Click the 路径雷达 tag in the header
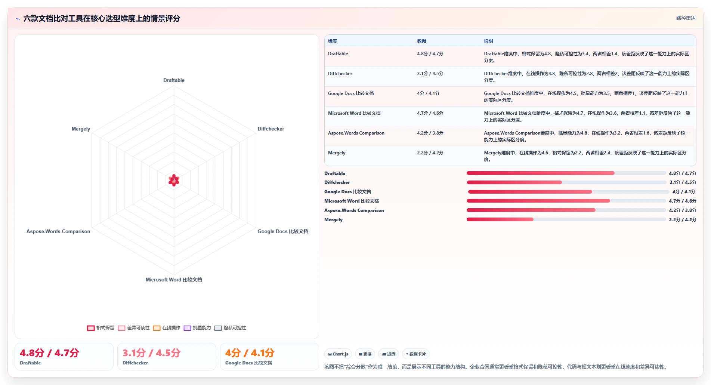The width and height of the screenshot is (711, 385). (x=686, y=18)
